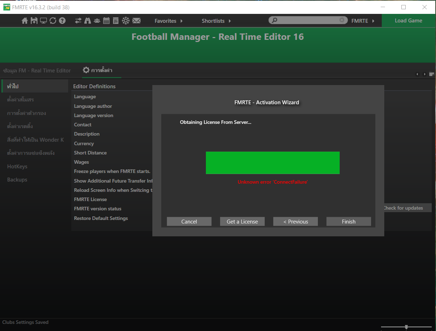Select the snowflake freeze icon
Screen dimensions: 436x331
click(x=126, y=21)
